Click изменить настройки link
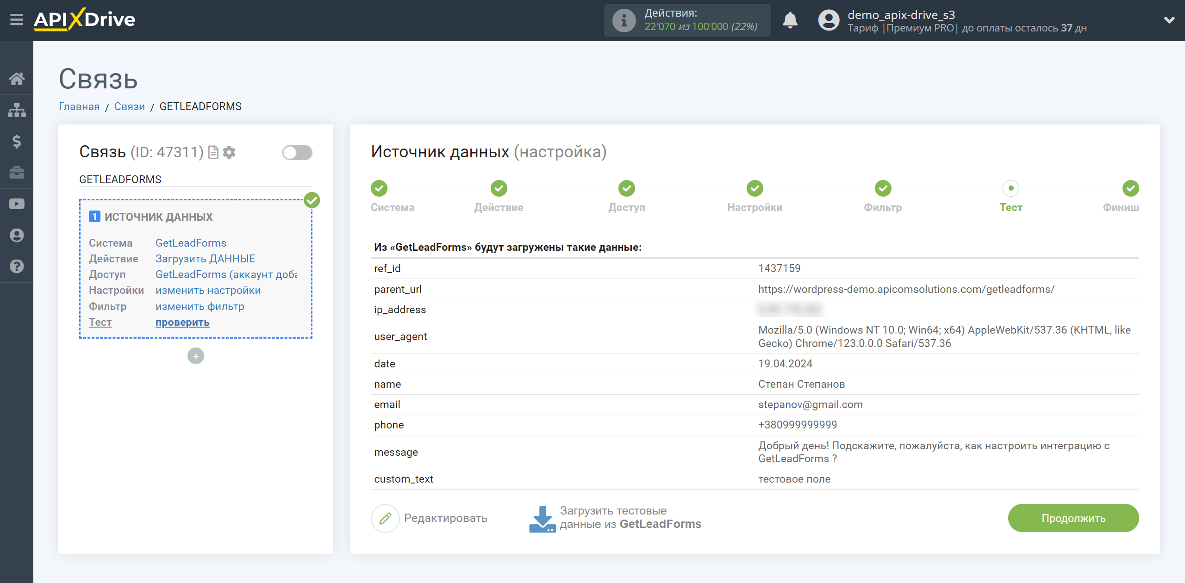This screenshot has height=583, width=1185. click(x=208, y=290)
